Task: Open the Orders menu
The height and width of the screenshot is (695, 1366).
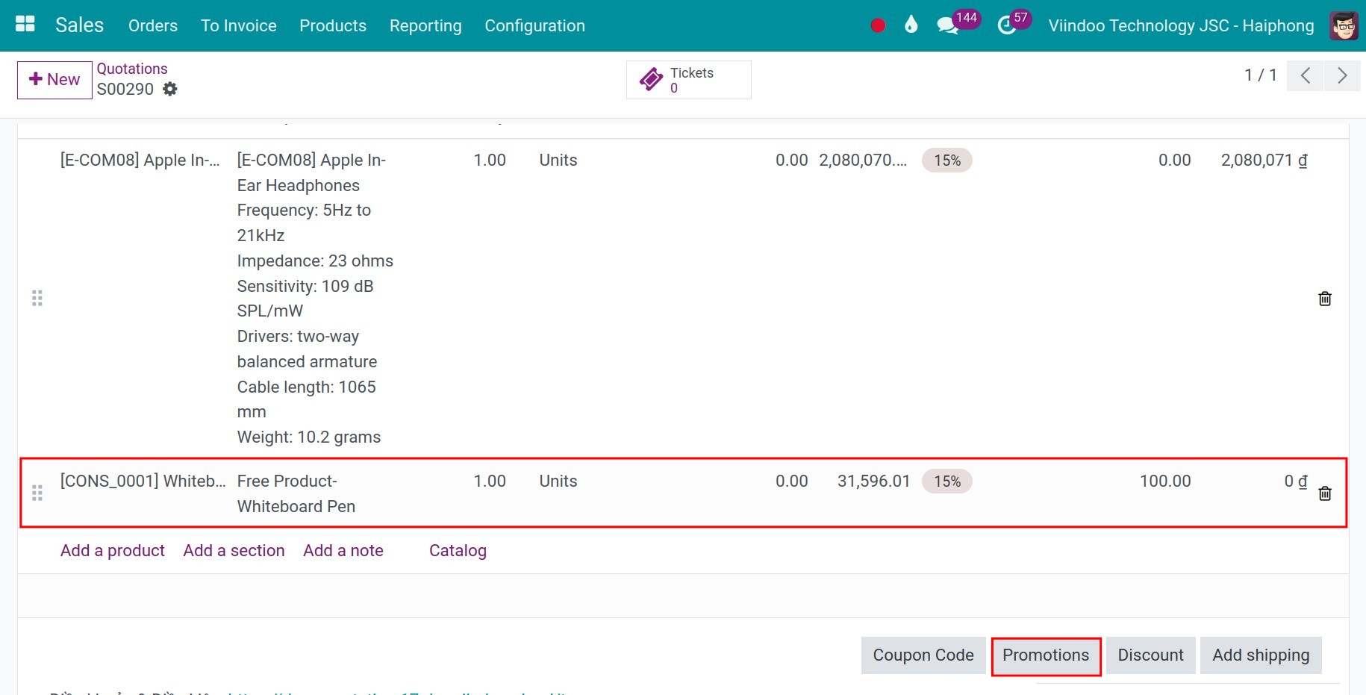Action: 153,25
